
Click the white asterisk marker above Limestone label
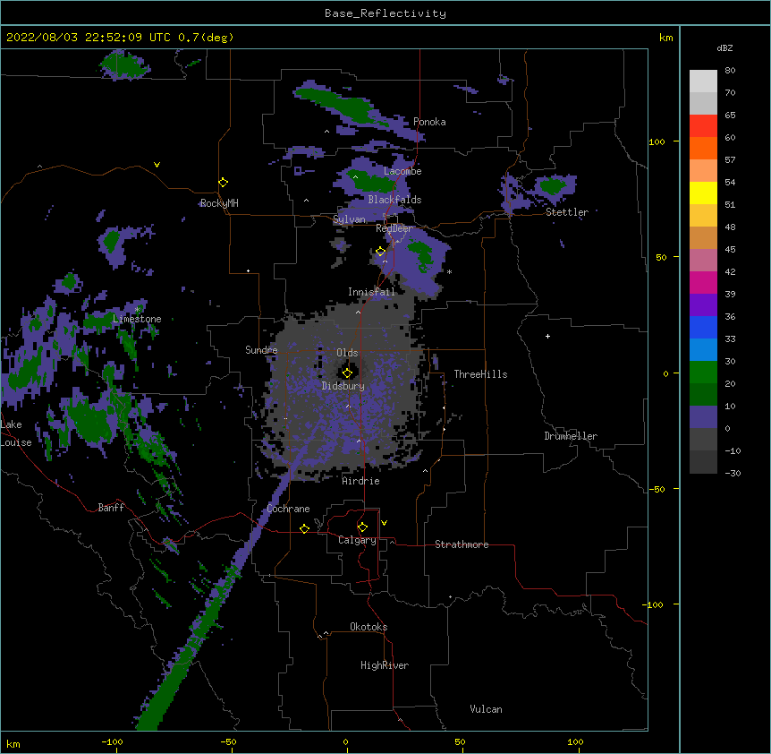pyautogui.click(x=137, y=310)
